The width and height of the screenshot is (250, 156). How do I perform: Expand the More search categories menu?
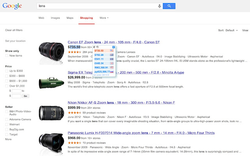(x=104, y=18)
